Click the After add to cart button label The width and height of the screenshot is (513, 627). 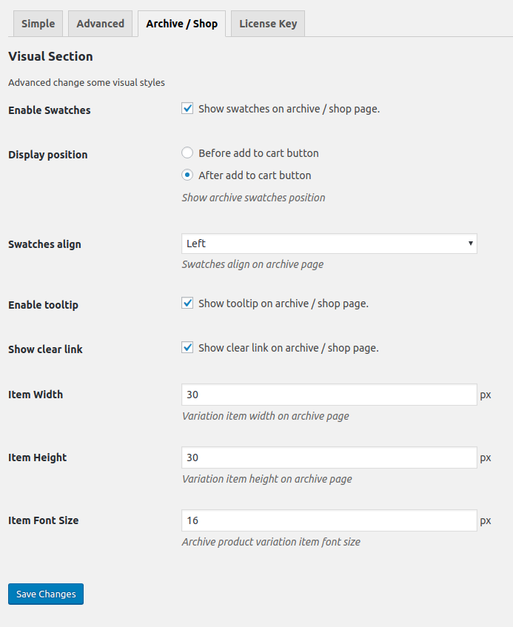255,175
